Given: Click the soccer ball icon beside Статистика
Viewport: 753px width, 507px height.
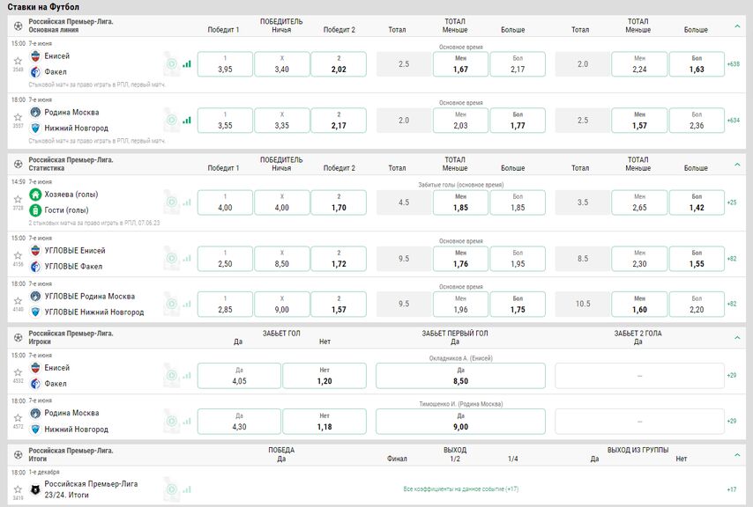Looking at the screenshot, I should pos(18,165).
